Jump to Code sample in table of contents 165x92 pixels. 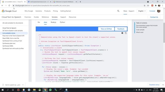[x=140, y=30]
